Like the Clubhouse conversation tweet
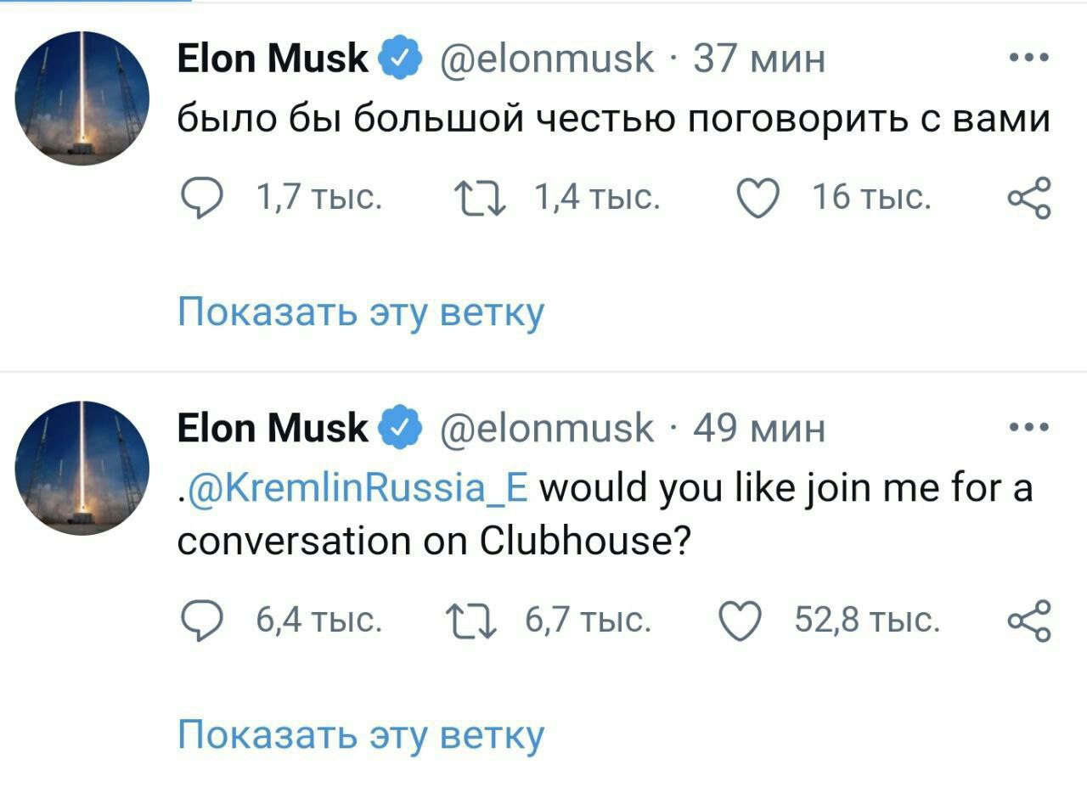This screenshot has width=1087, height=787. point(737,621)
